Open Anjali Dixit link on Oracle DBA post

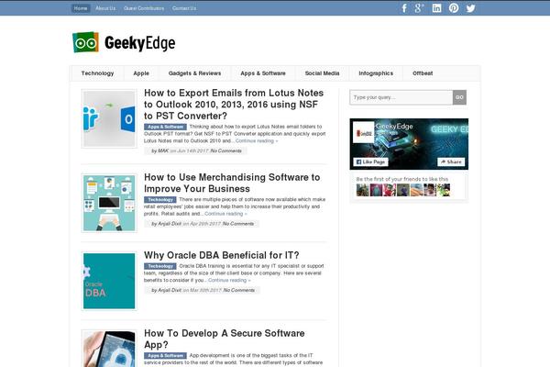pos(170,290)
